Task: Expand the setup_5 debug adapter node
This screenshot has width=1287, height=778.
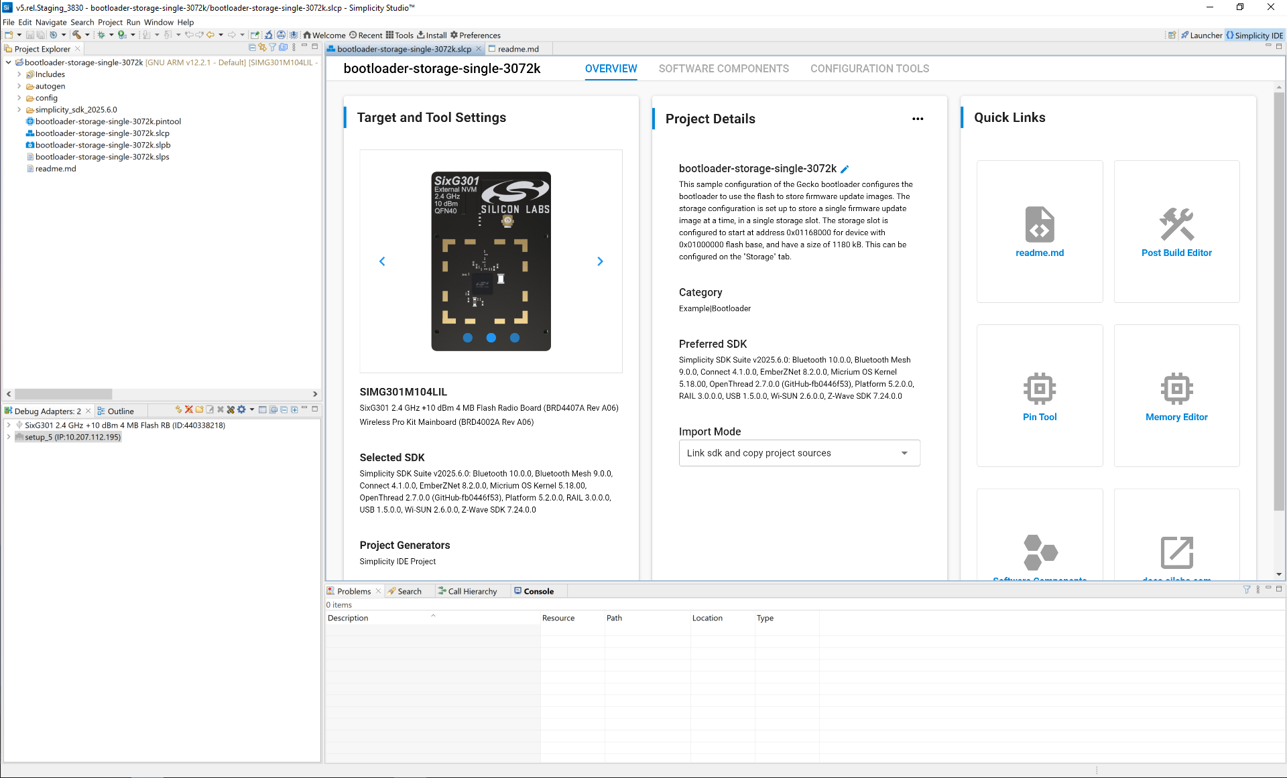Action: point(9,437)
